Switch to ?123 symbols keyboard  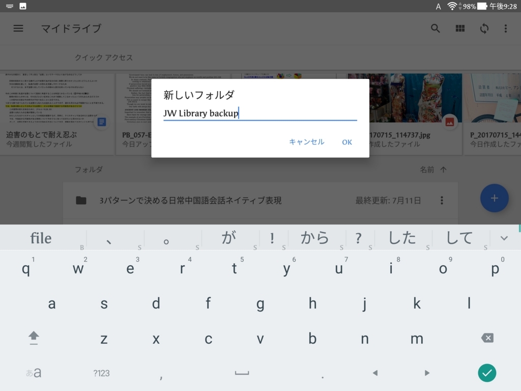pyautogui.click(x=101, y=373)
